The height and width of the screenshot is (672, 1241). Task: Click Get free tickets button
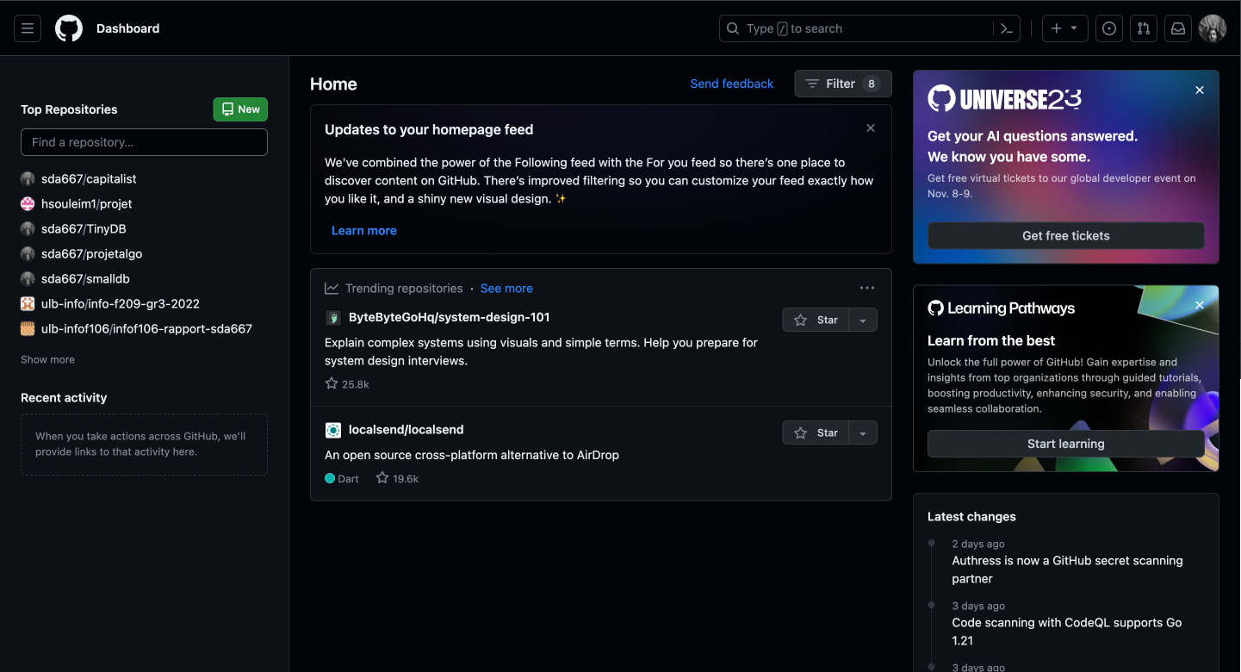click(1066, 236)
